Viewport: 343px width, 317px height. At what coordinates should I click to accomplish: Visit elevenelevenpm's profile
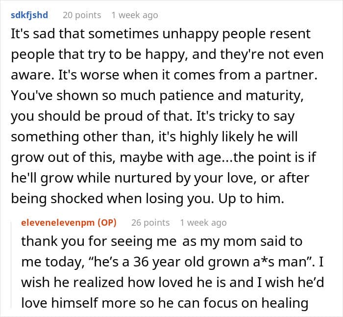coord(58,223)
